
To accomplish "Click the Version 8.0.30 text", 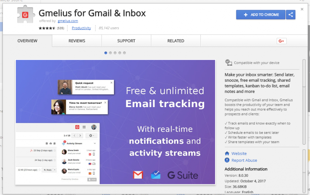I will tap(236, 175).
